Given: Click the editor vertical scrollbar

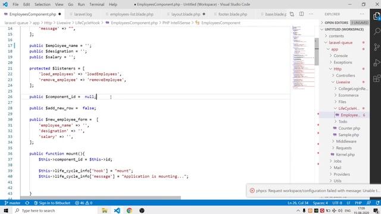Looking at the screenshot, I should point(316,52).
